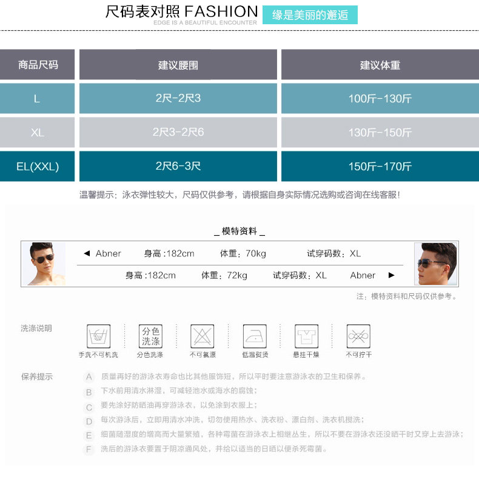Click the 低温熨烫 caption

255,355
